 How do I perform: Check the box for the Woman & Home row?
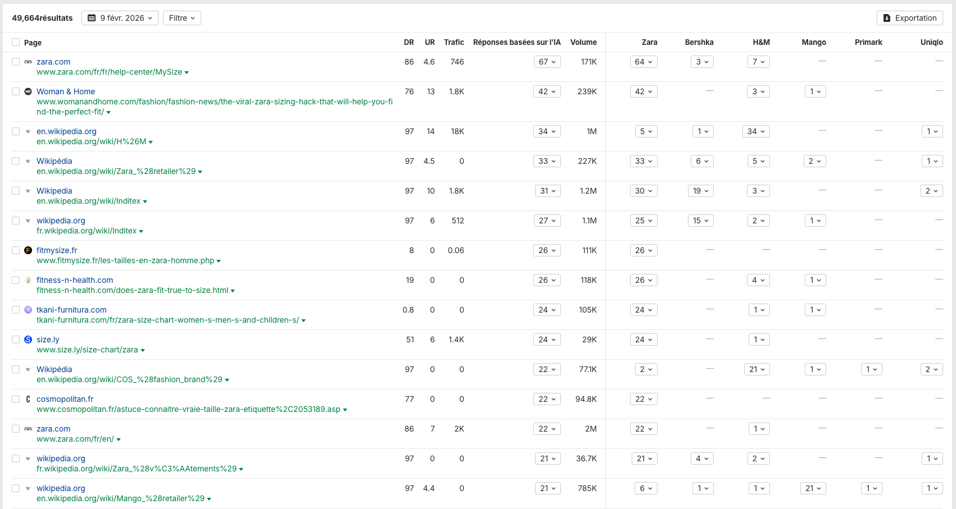tap(16, 91)
